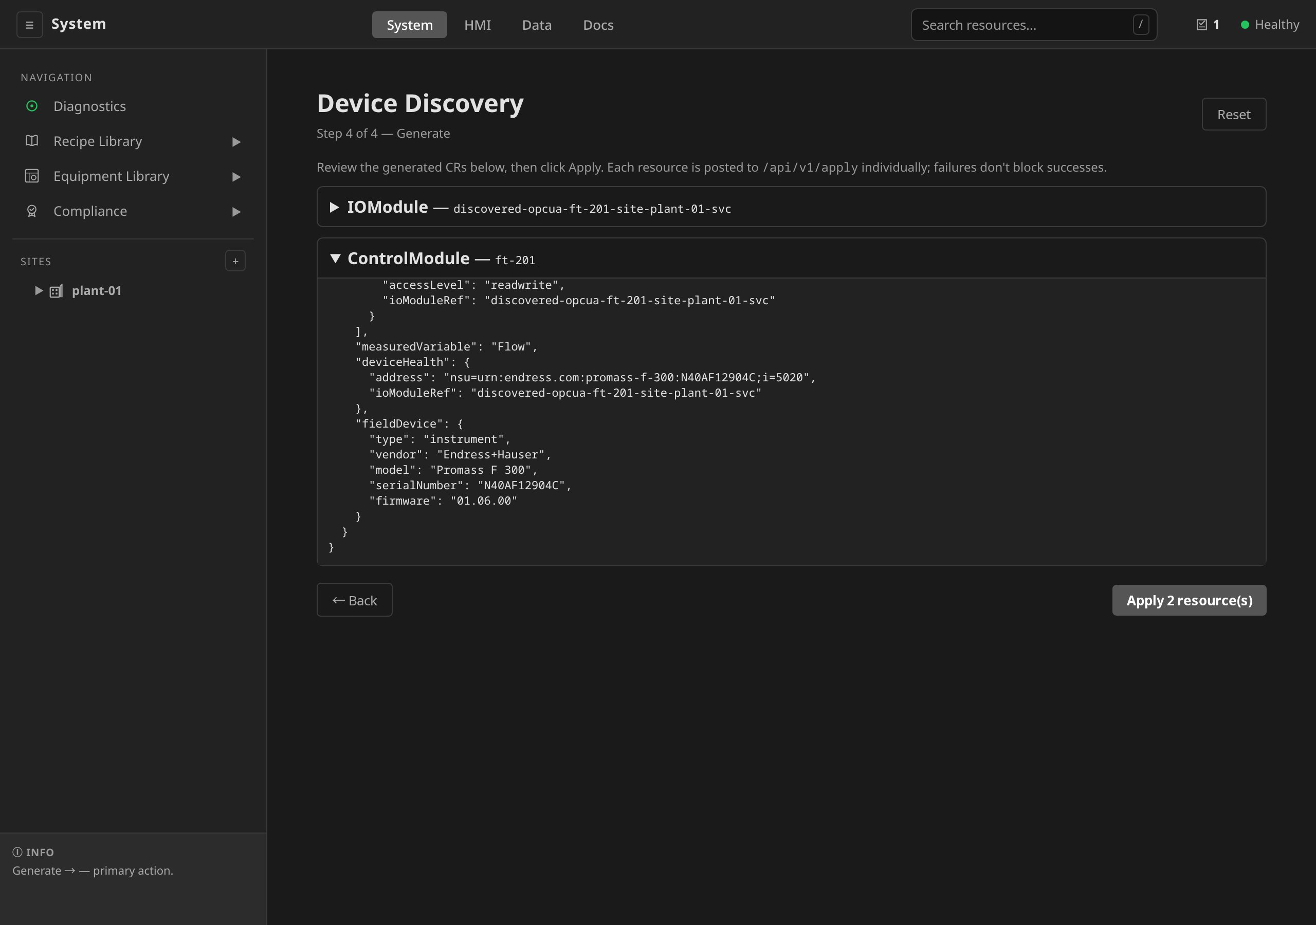Click Apply 2 resource(s) button
This screenshot has height=925, width=1316.
pyautogui.click(x=1189, y=600)
